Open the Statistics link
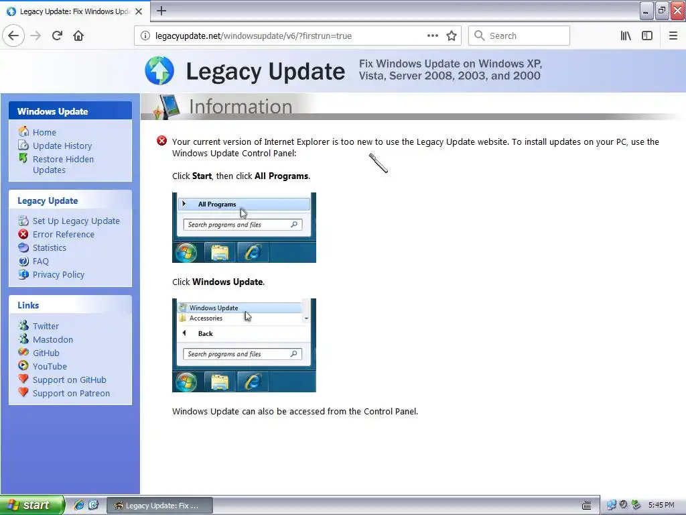The width and height of the screenshot is (686, 515). click(x=50, y=248)
